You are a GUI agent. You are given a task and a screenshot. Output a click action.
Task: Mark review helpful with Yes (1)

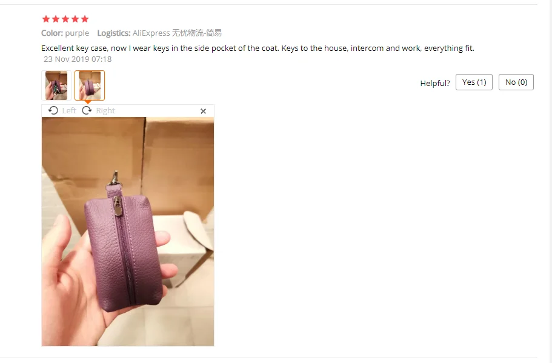coord(474,82)
